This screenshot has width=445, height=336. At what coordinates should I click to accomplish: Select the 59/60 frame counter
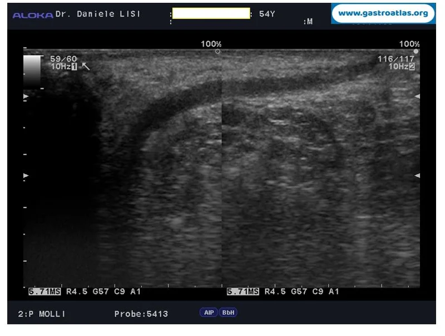click(x=63, y=59)
